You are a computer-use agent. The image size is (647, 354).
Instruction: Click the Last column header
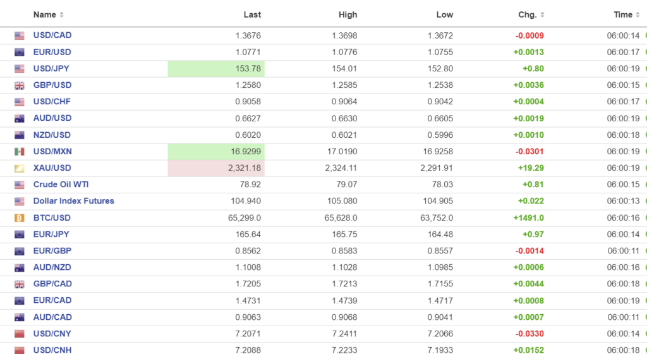click(x=252, y=15)
